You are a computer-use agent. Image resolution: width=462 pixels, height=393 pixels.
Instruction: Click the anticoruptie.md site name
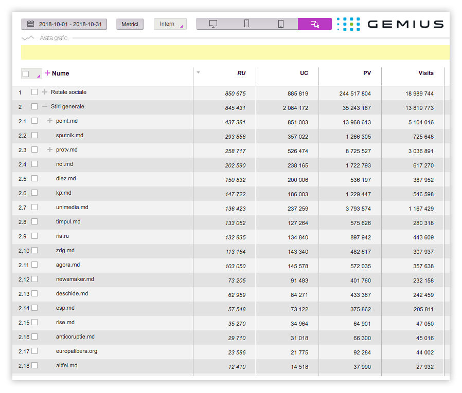coord(75,337)
